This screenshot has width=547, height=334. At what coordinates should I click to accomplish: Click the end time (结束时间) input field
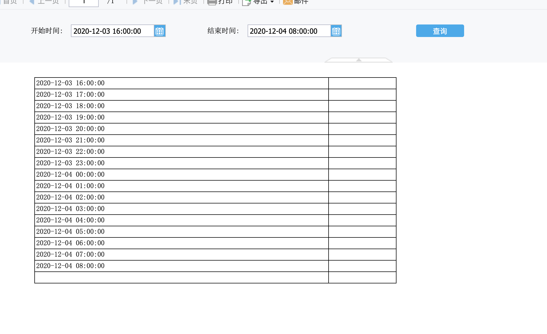(x=289, y=31)
